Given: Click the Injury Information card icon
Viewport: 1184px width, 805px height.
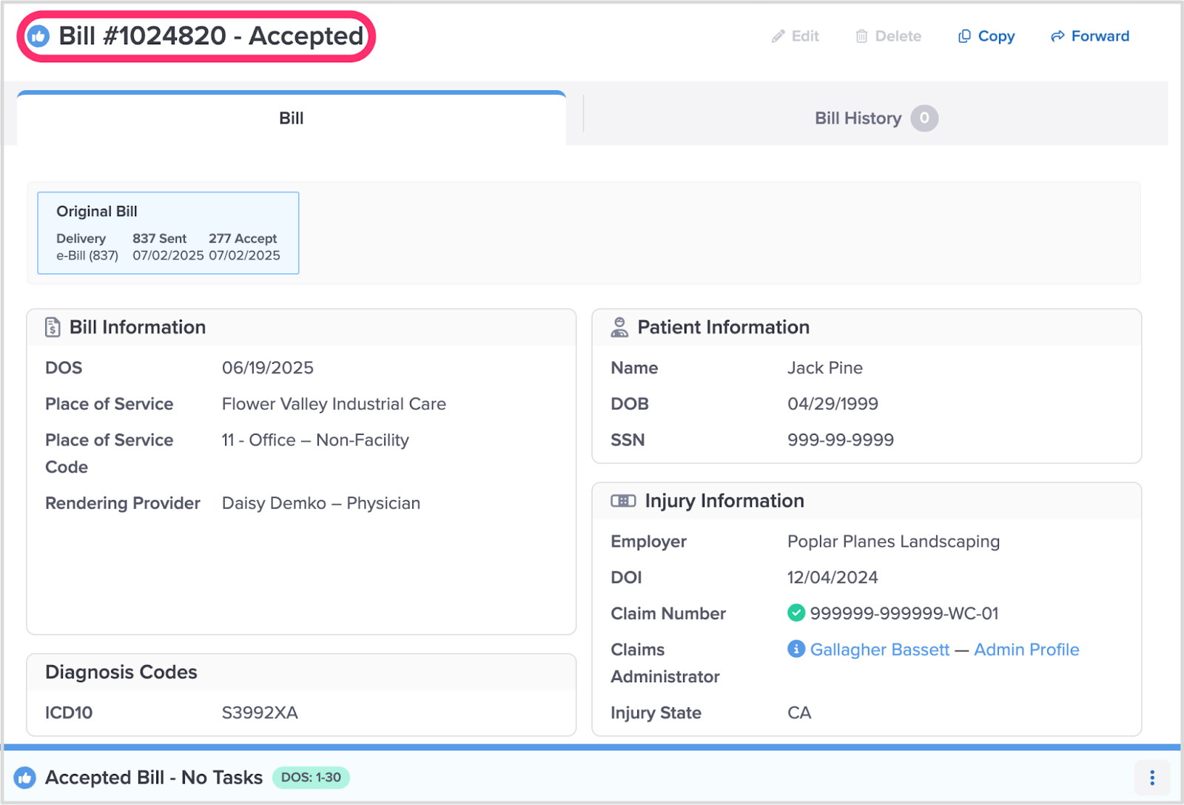Looking at the screenshot, I should coord(623,501).
